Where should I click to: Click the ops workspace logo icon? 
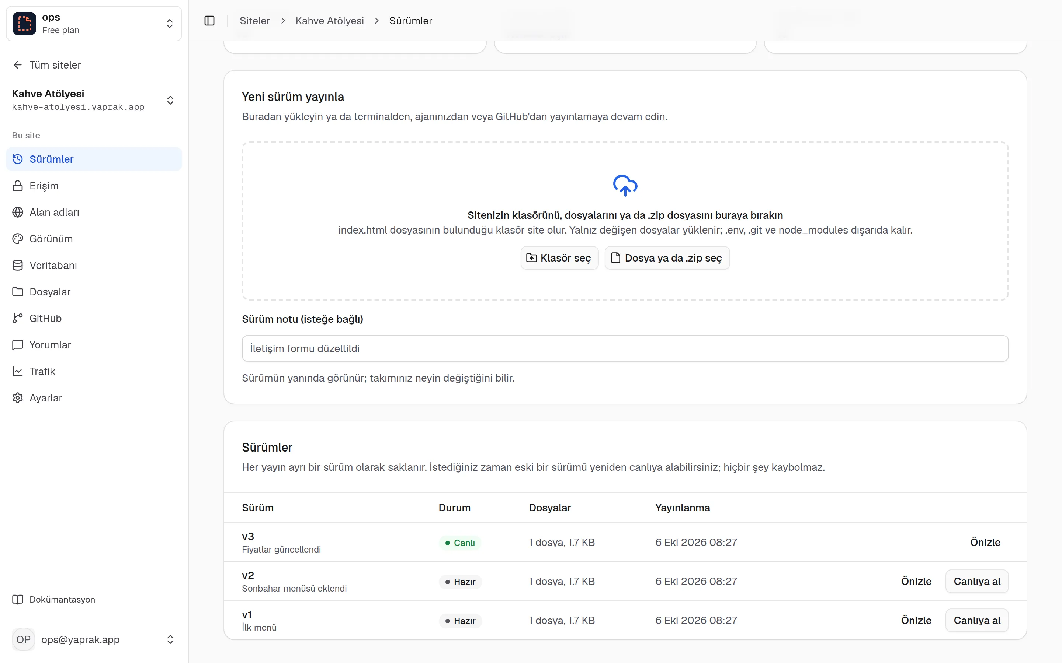point(24,24)
